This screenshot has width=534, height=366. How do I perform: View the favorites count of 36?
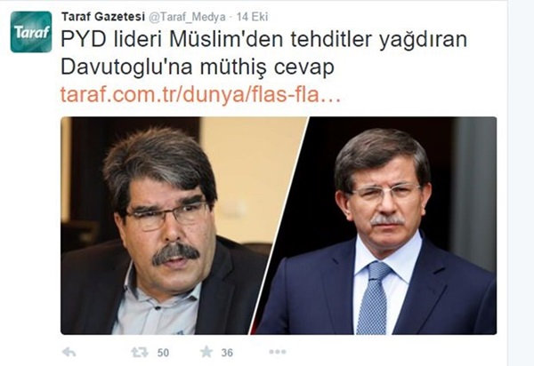227,353
